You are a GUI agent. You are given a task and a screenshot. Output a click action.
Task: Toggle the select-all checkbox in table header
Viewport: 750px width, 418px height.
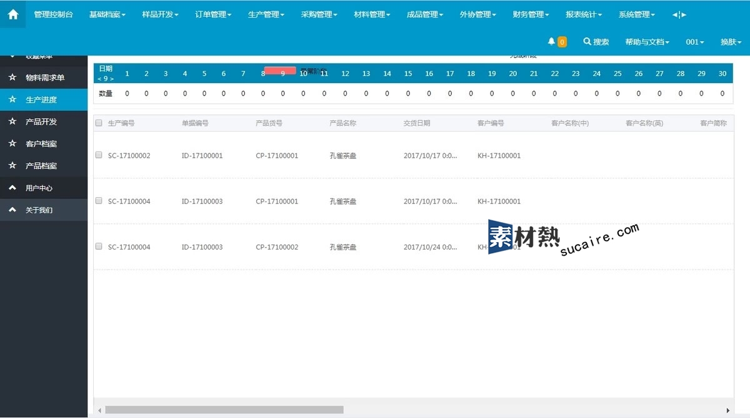coord(99,123)
